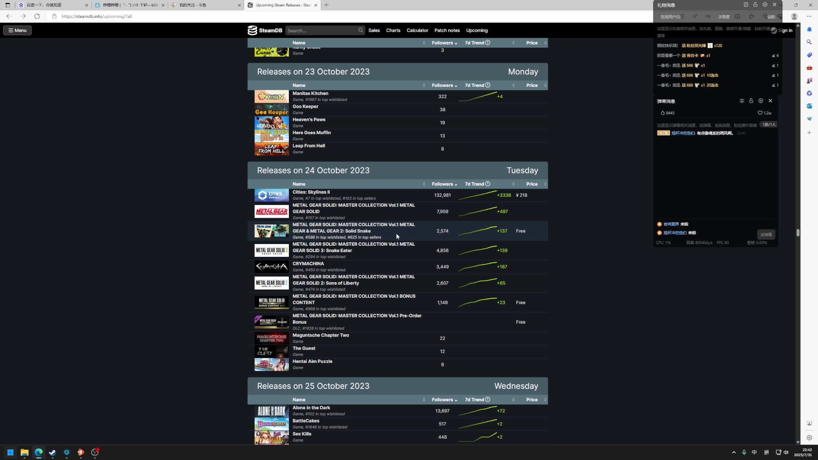The width and height of the screenshot is (818, 460).
Task: Refresh the browser page
Action: point(37,16)
